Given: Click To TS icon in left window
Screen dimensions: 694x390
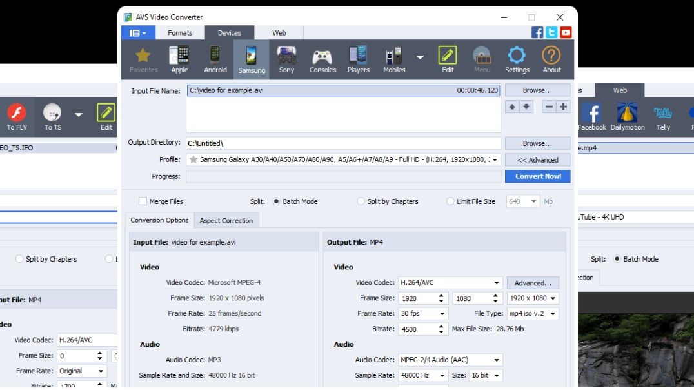Looking at the screenshot, I should [x=53, y=117].
